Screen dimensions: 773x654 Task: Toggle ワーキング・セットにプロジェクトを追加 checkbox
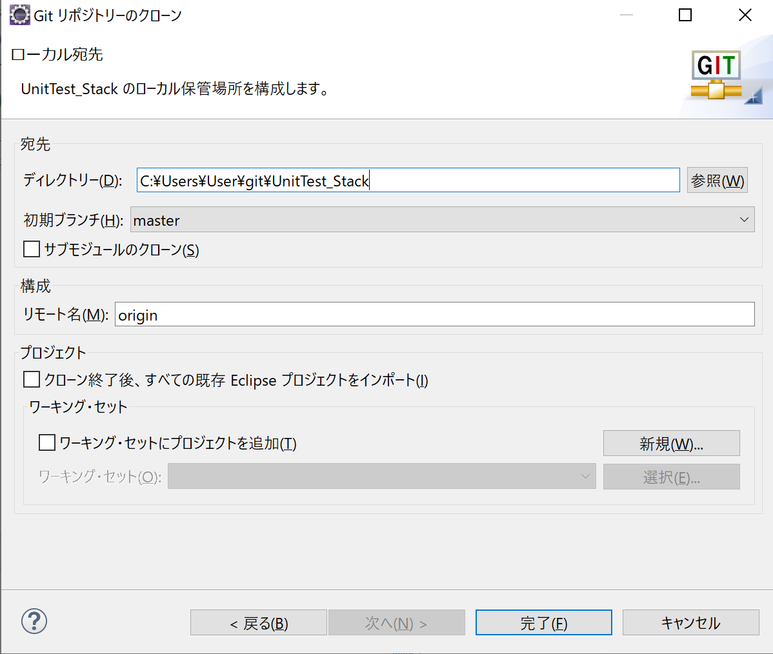pos(47,442)
